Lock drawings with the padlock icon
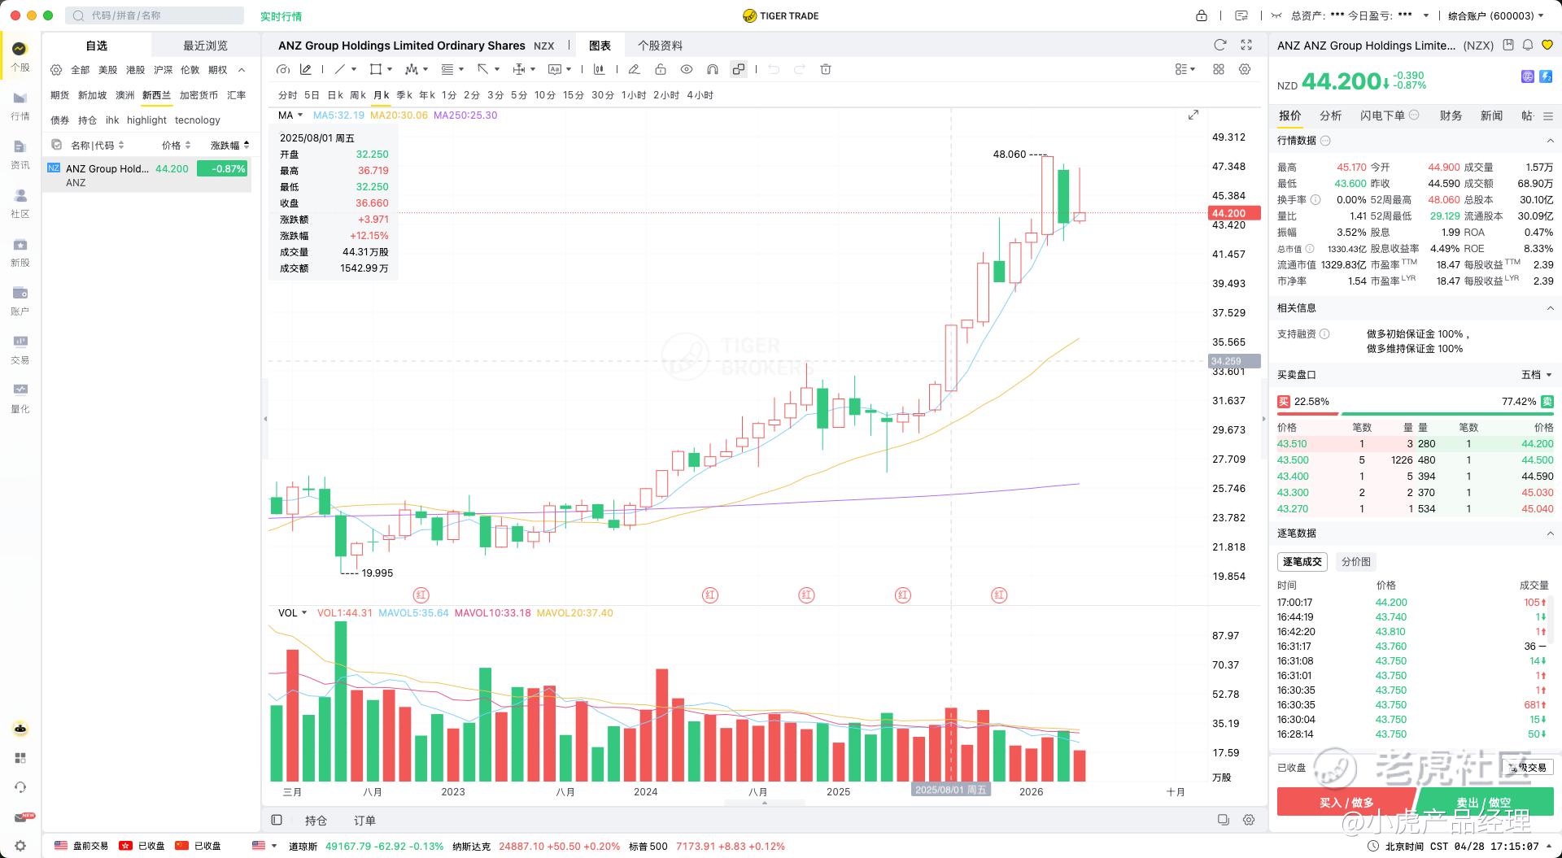 tap(661, 69)
